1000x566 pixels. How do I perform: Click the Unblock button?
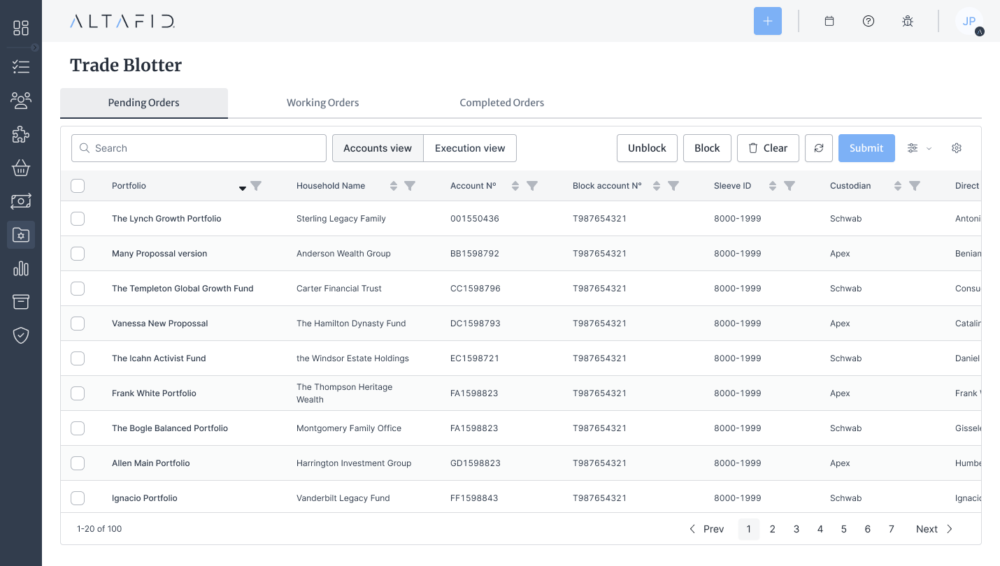pyautogui.click(x=647, y=148)
